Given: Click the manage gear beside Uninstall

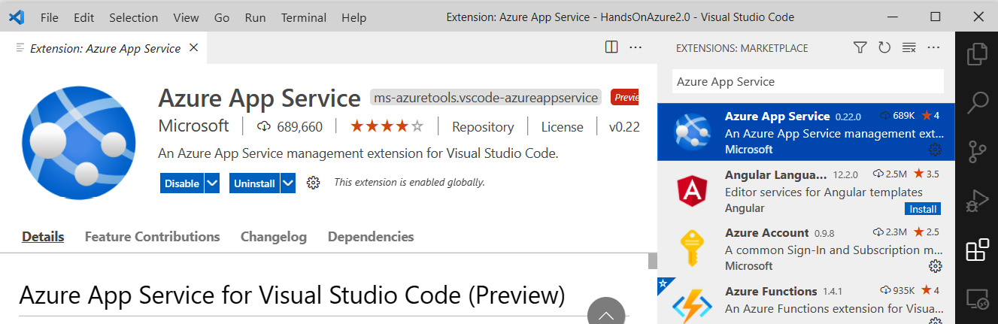Looking at the screenshot, I should tap(314, 183).
